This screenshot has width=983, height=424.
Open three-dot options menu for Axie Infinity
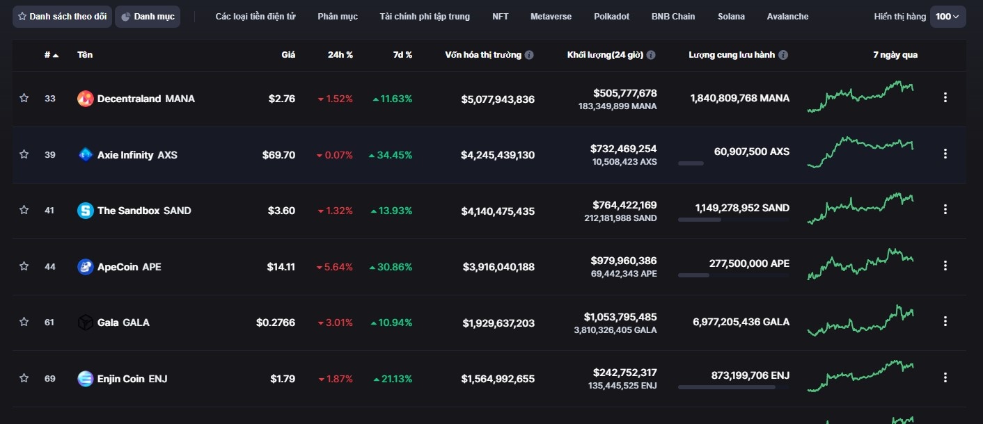945,154
